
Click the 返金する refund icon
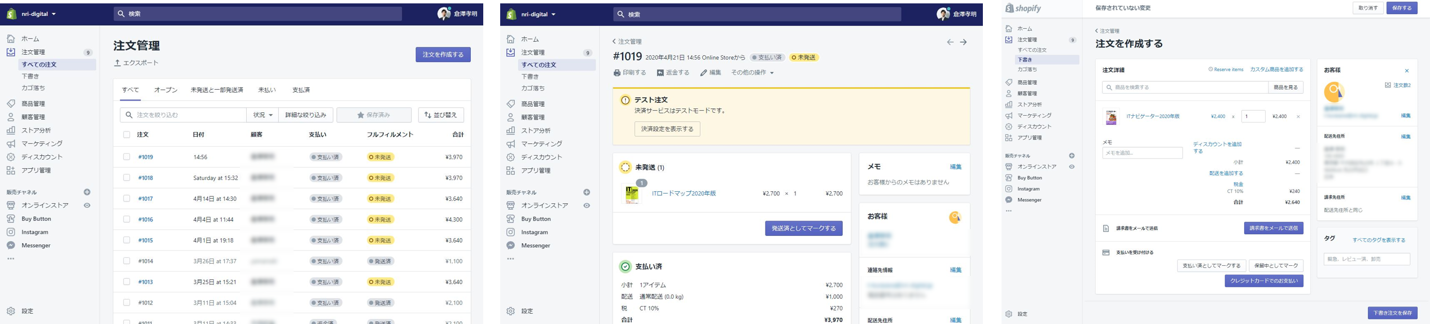coord(660,73)
